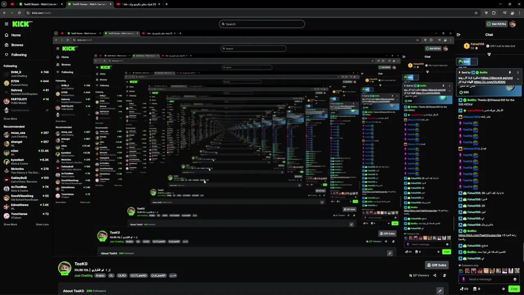
Task: Open shangel recommended channel
Action: tap(25, 143)
